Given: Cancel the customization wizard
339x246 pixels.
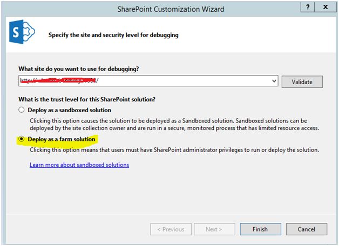Looking at the screenshot, I should point(307,229).
